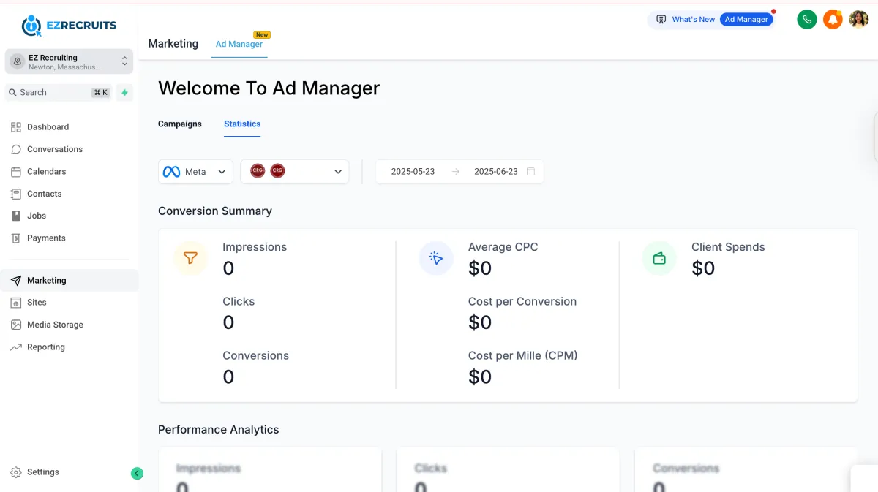The height and width of the screenshot is (492, 878).
Task: Open the date picker calendar icon
Action: click(x=531, y=172)
